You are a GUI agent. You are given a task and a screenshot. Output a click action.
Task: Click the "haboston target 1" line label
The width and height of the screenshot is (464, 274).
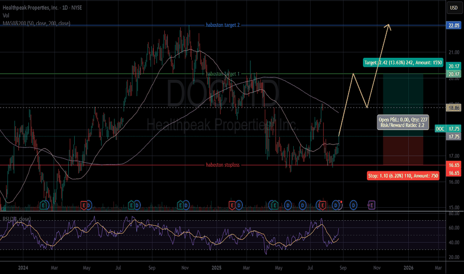coord(223,74)
